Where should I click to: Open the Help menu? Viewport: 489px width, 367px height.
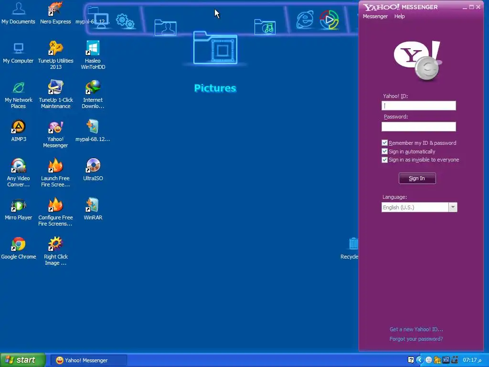[x=400, y=16]
